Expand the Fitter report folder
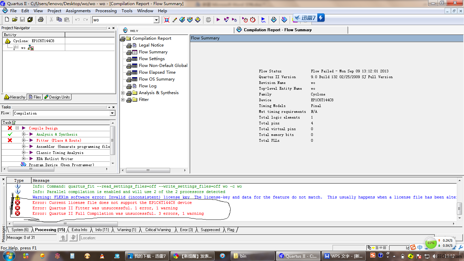Viewport: 464px width, 261px height. (123, 100)
